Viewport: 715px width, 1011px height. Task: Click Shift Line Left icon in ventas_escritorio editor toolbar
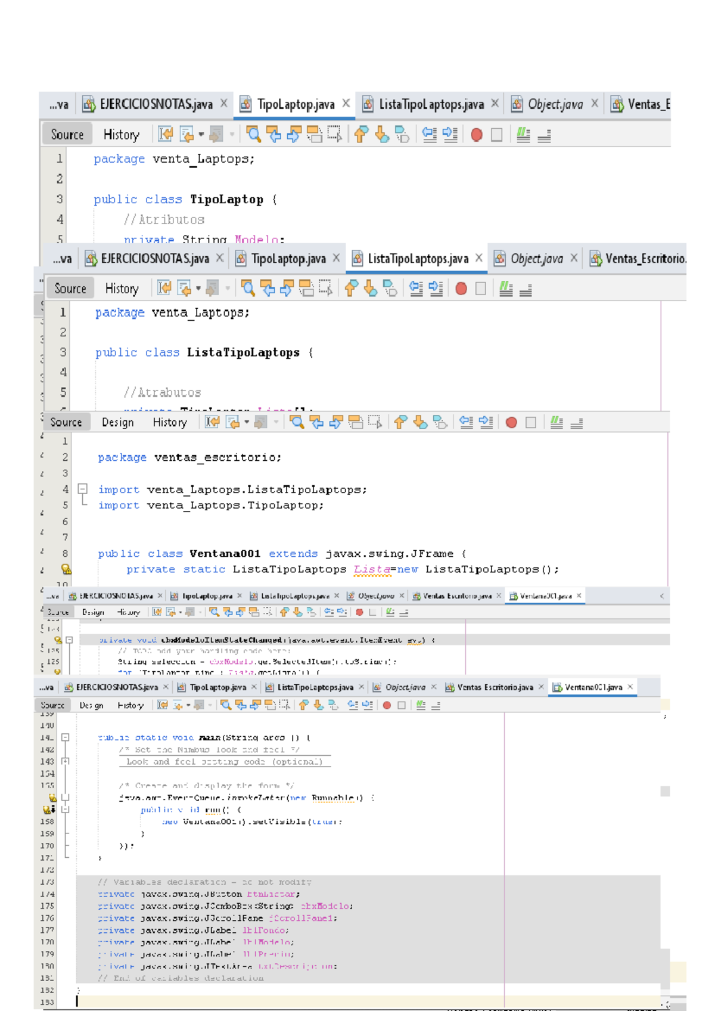tap(467, 423)
